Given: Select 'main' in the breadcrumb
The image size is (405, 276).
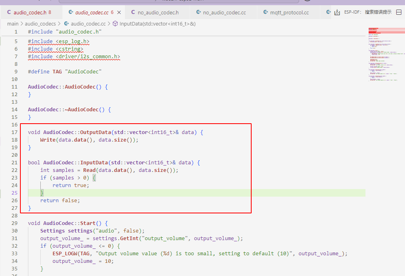Looking at the screenshot, I should click(13, 24).
